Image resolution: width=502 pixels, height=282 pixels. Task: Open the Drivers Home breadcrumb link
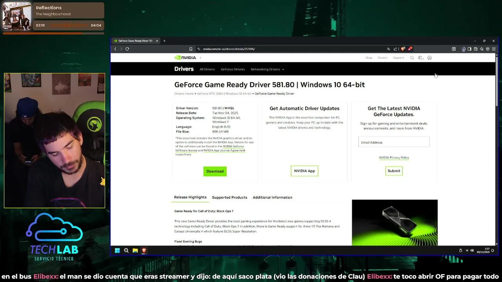[184, 94]
